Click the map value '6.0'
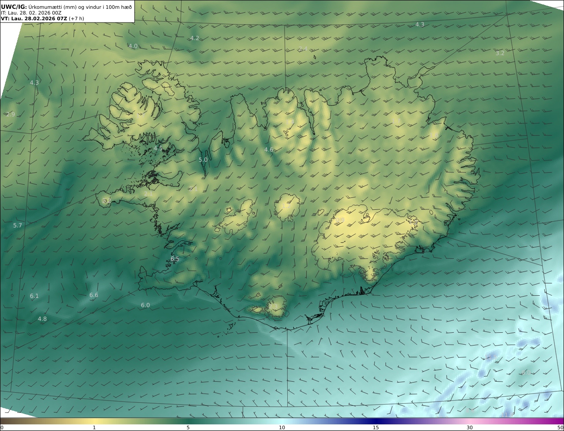 [145, 305]
